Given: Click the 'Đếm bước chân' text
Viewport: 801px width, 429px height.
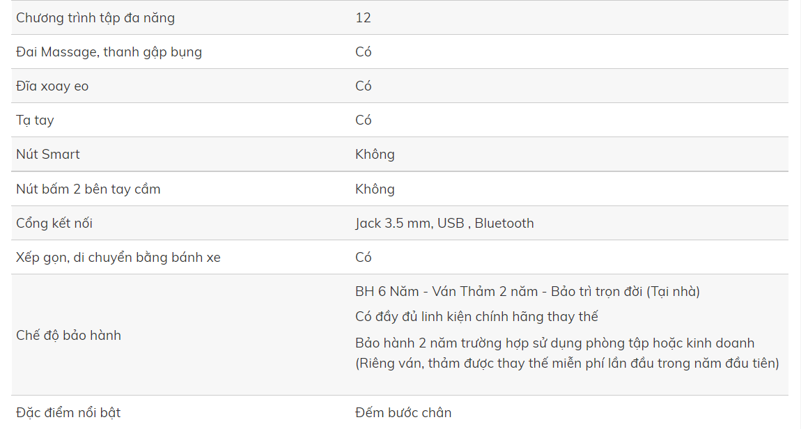Looking at the screenshot, I should (403, 412).
